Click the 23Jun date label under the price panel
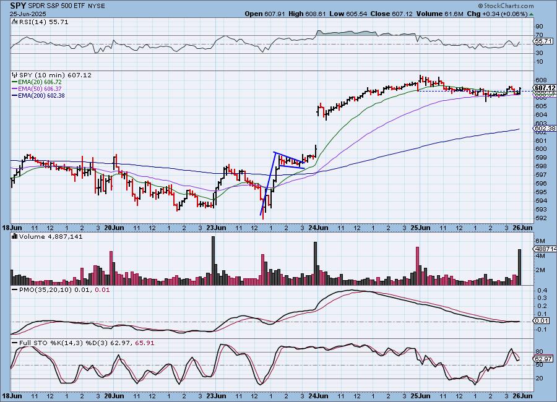The image size is (557, 402). click(x=217, y=228)
